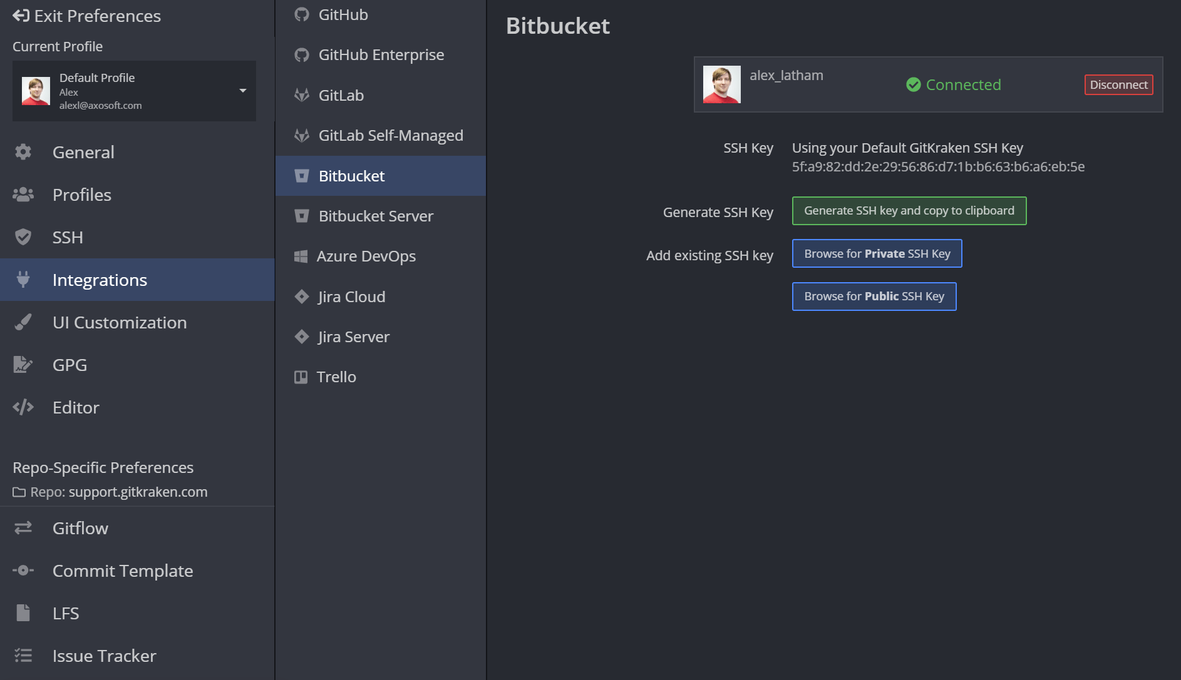This screenshot has height=680, width=1181.
Task: Click the GitLab fox icon
Action: (302, 95)
